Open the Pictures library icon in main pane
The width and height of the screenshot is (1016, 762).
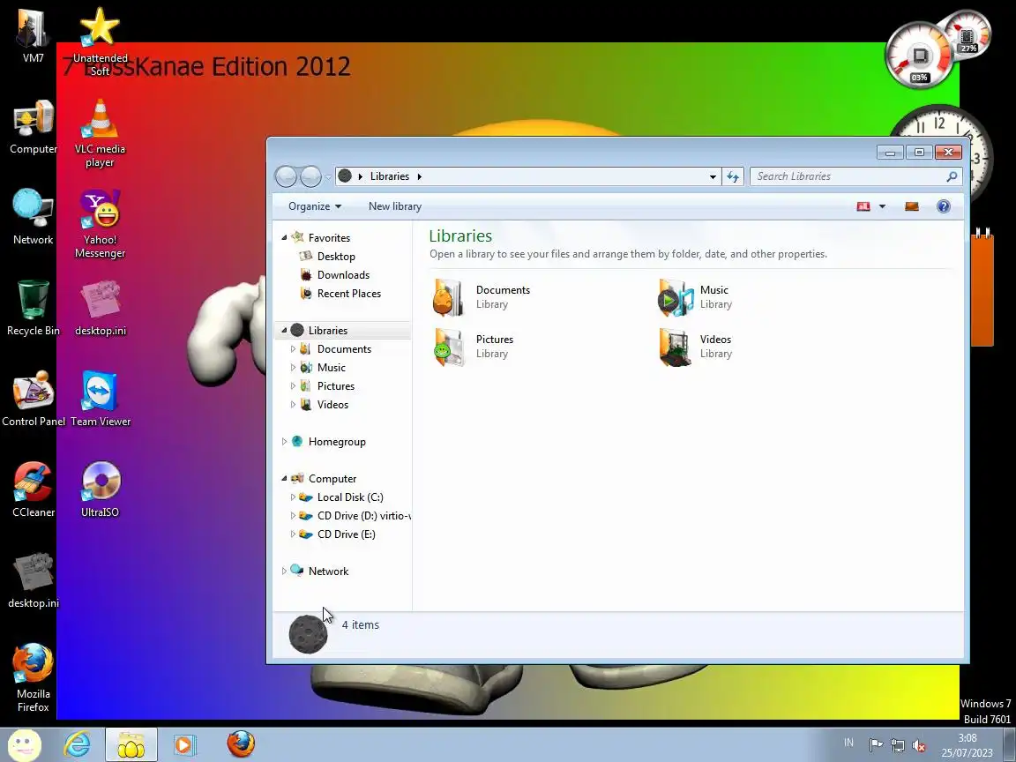pyautogui.click(x=448, y=347)
